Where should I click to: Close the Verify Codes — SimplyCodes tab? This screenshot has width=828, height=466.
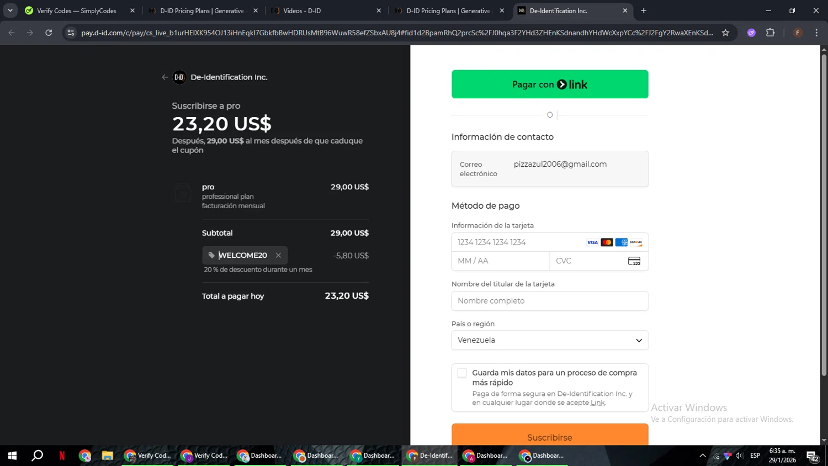coord(132,10)
